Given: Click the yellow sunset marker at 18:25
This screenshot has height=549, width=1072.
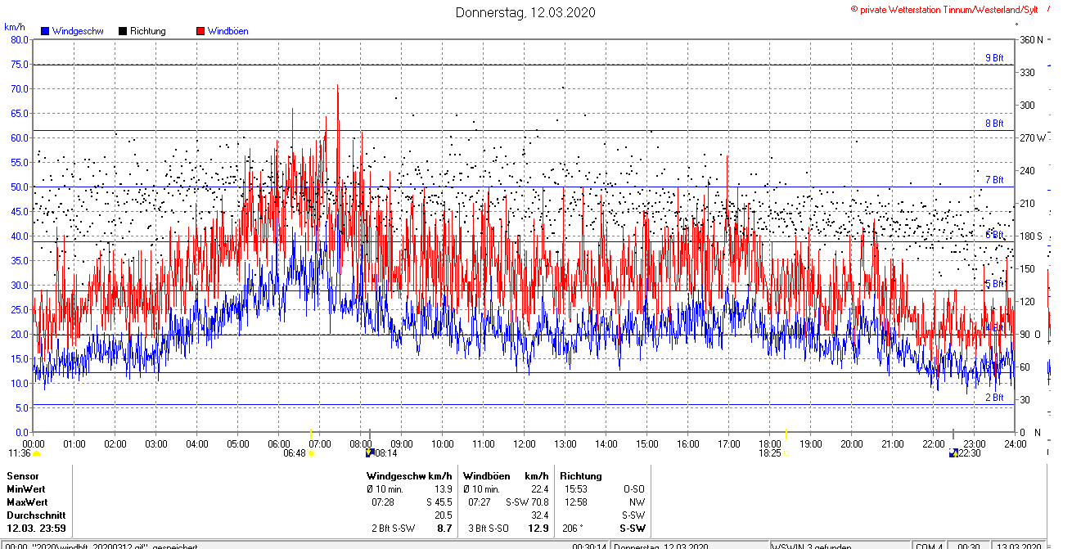Looking at the screenshot, I should click(786, 452).
